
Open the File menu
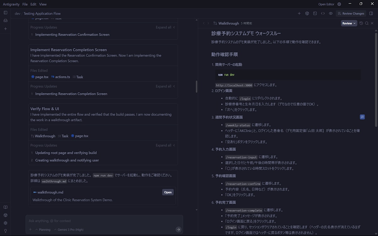pos(25,4)
